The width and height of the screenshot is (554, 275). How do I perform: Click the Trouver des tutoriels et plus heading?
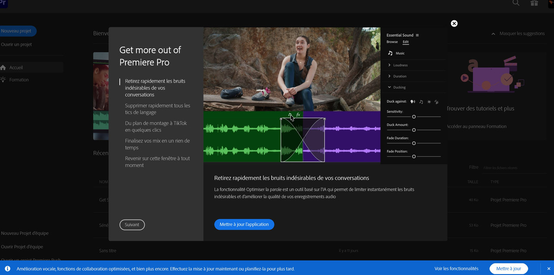tap(480, 109)
